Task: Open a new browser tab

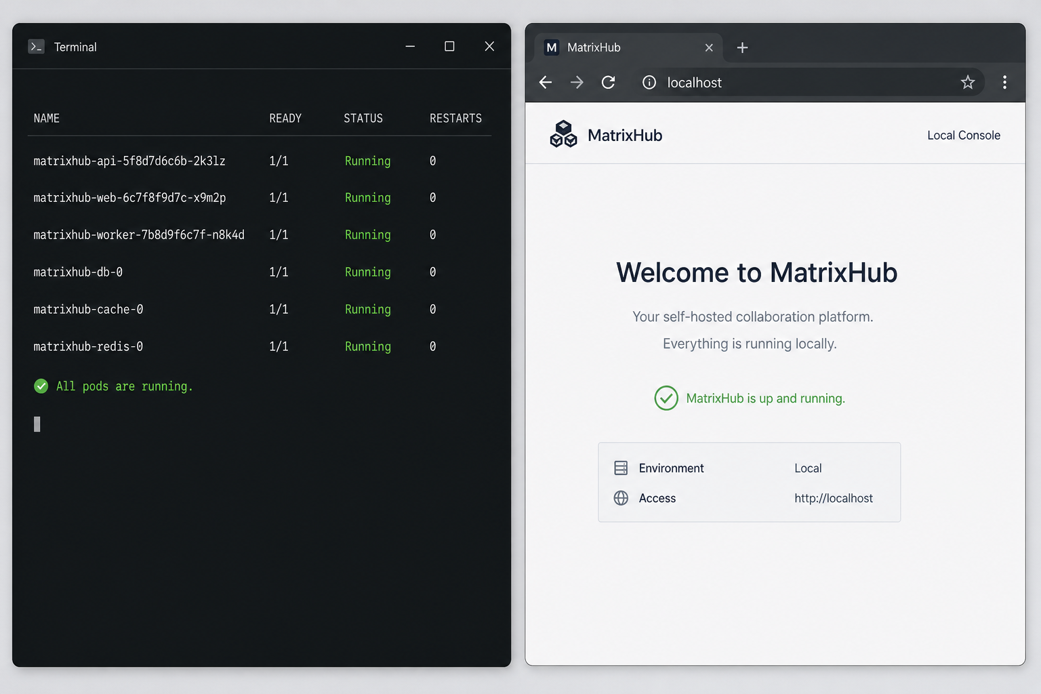Action: click(742, 47)
